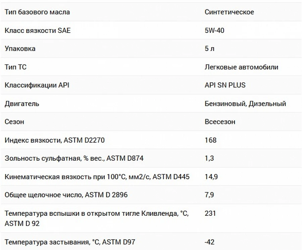This screenshot has width=302, height=250.
Task: Select 'Легковые автомобили' value
Action: click(x=241, y=67)
